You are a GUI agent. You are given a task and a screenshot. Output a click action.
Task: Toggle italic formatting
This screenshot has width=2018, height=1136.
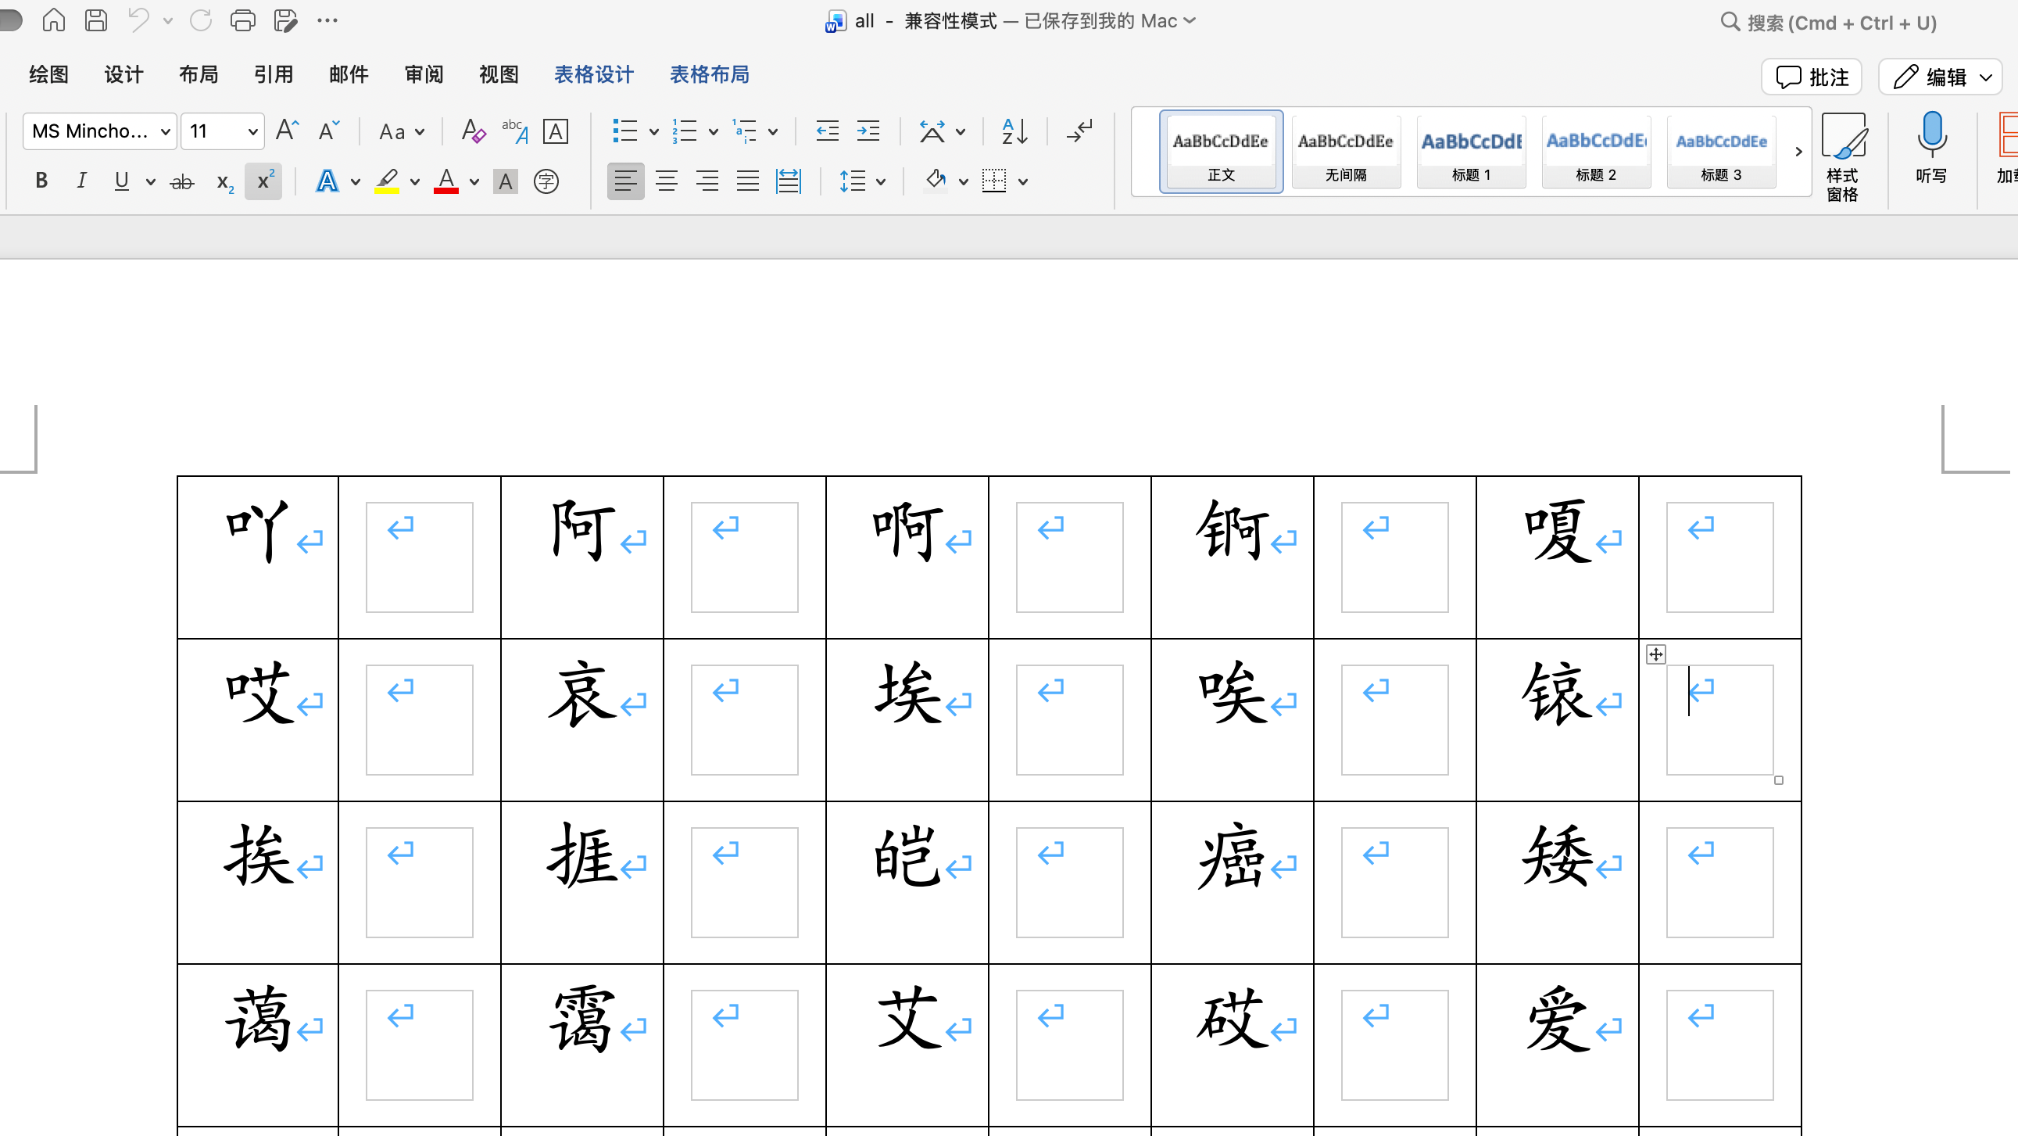81,181
